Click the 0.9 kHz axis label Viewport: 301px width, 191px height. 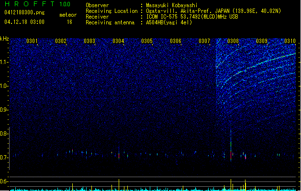[x=4, y=110]
